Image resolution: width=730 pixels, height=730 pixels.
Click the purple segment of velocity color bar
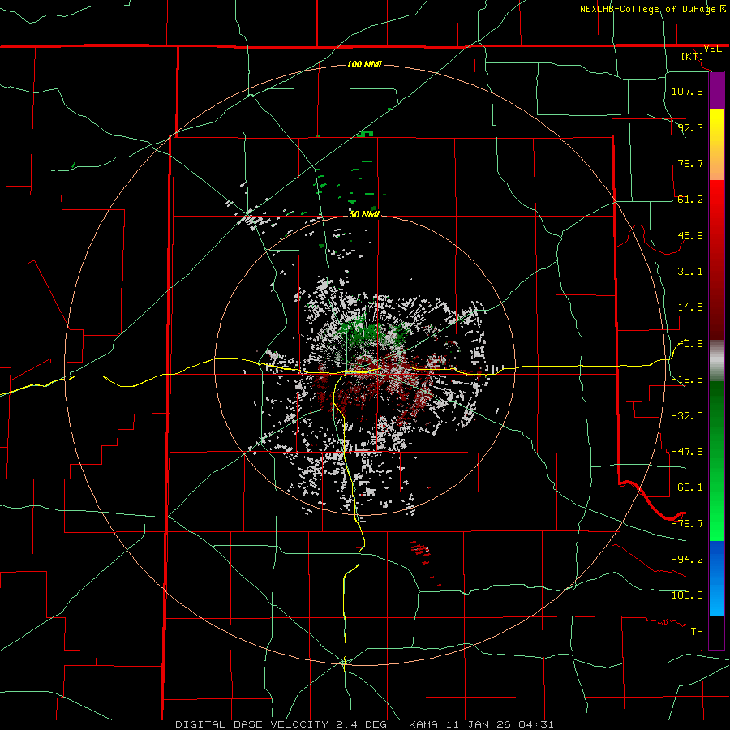(x=716, y=90)
